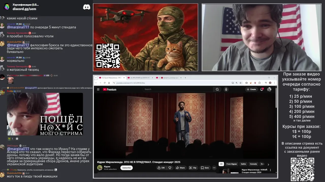Click the server avatar next to discord.gg/uem

(7, 7)
